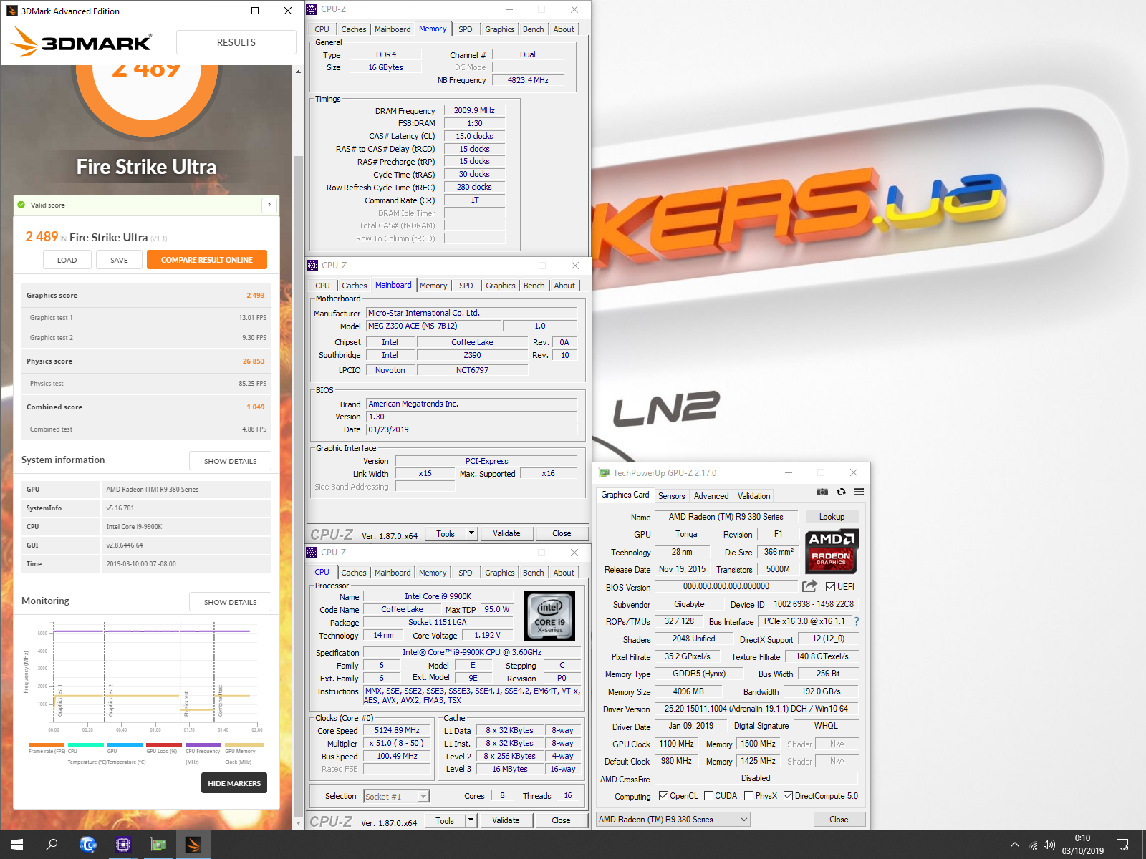Open the Tools dropdown arrow in the CPU-Z Mainboard window

tap(471, 533)
